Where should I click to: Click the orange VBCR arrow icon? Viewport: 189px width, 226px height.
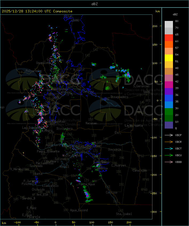coord(169,142)
